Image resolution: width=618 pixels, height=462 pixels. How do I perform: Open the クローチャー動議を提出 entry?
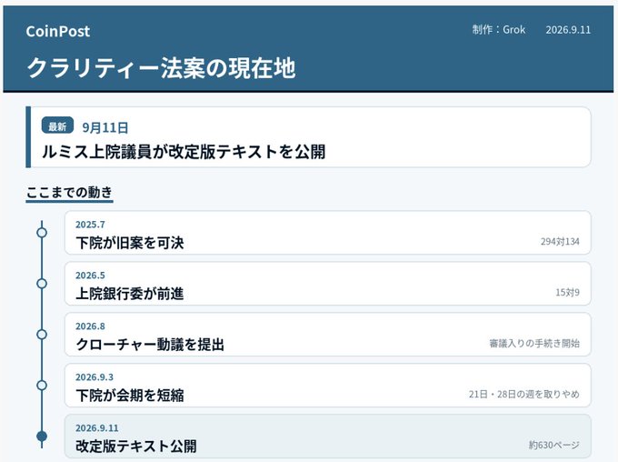point(328,335)
